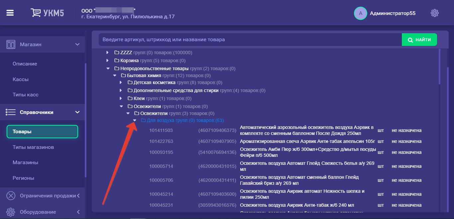The height and width of the screenshot is (219, 454).
Task: Collapse the Для воздуха group
Action: click(135, 120)
